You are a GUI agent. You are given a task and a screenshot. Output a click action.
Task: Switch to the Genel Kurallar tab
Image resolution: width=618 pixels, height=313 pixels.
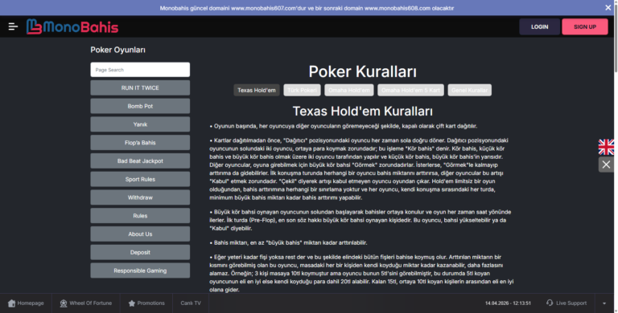tap(469, 90)
